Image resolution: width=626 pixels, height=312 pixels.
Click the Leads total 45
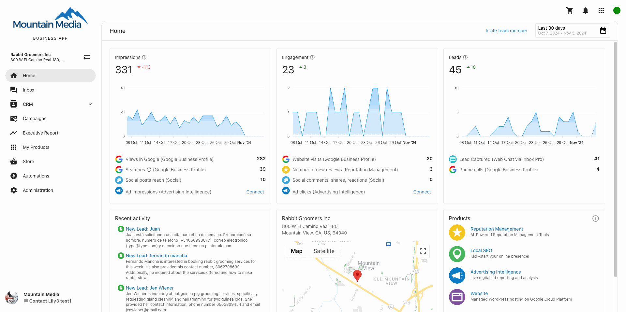[x=455, y=70]
